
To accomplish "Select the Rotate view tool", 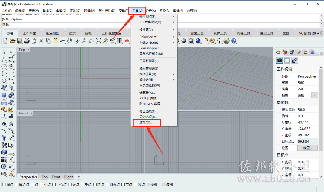I will coord(77,41).
